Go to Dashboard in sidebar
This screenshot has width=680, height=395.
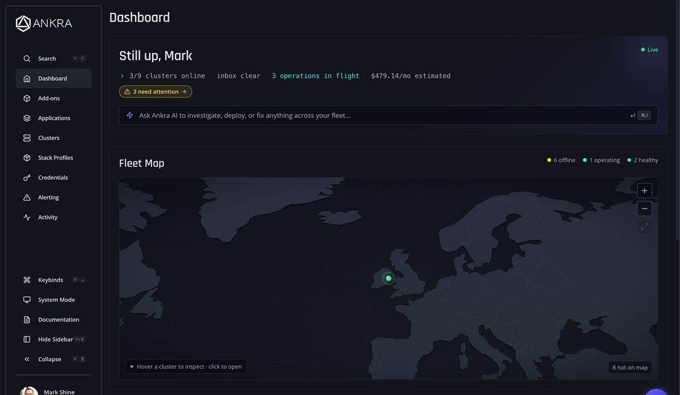pyautogui.click(x=54, y=78)
